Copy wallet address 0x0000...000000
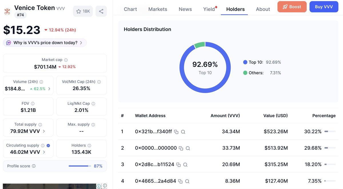This screenshot has height=189, width=343. 181,148
